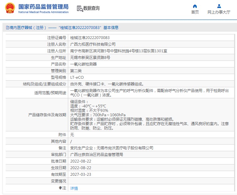Select registrant name 广西力拓医疗科技有限公司
Image resolution: width=237 pixels, height=195 pixels.
[93, 44]
